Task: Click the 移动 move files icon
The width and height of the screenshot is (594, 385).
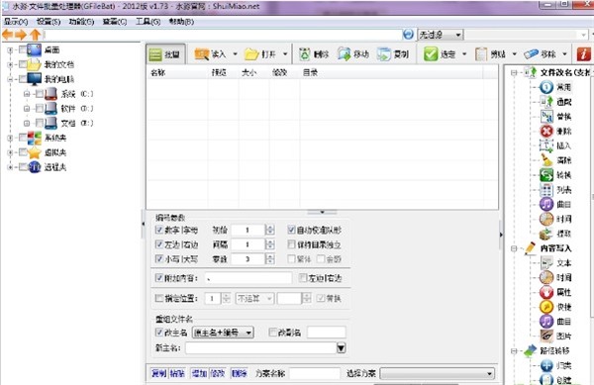Action: click(x=344, y=54)
